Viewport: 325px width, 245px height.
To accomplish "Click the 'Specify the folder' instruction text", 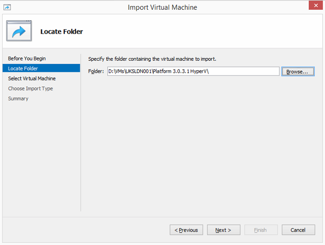I will click(x=152, y=59).
